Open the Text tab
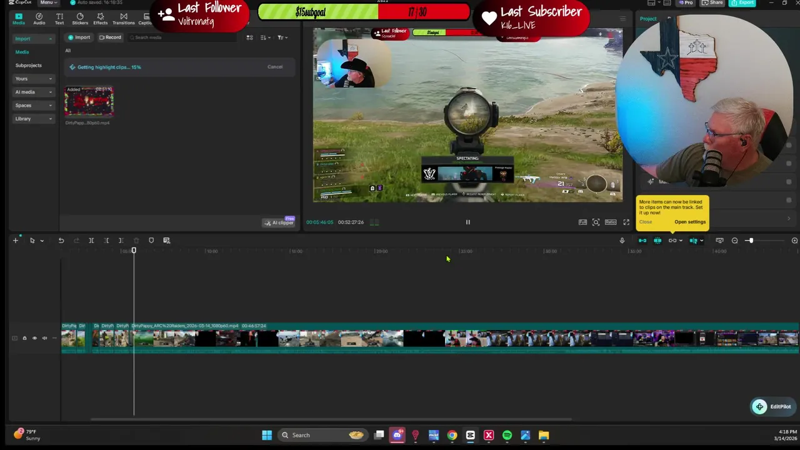This screenshot has width=800, height=450. coord(59,19)
